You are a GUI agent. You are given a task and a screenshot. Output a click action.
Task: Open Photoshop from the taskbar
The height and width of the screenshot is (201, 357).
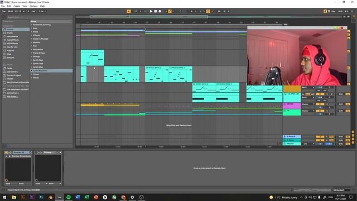coord(41,197)
